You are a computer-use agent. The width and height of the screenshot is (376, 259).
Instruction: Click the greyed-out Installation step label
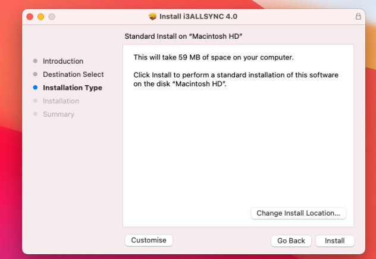tap(61, 101)
